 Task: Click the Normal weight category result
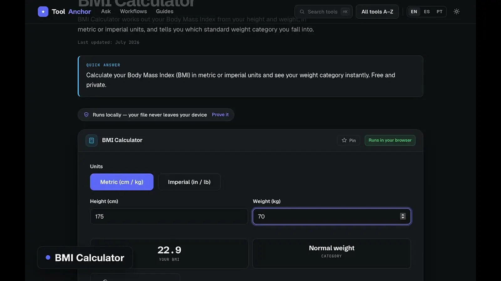332,248
